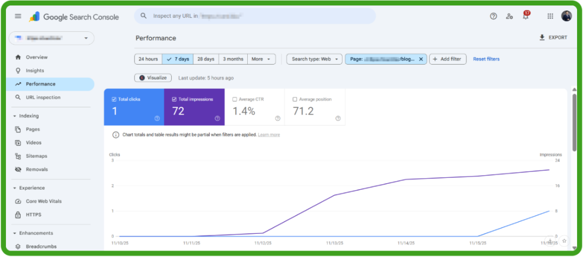Click the Export download icon
The height and width of the screenshot is (257, 583).
click(x=542, y=38)
